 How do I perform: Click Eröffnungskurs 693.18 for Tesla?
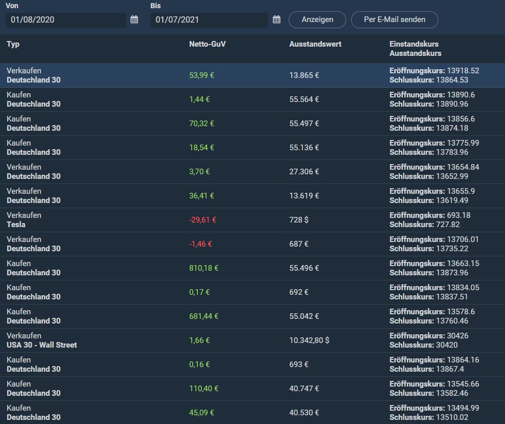459,215
